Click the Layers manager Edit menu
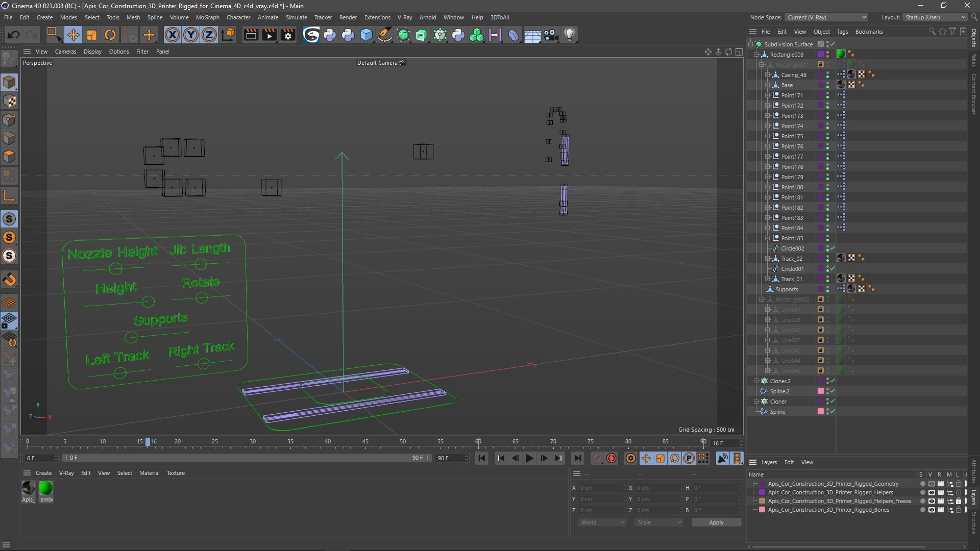The image size is (980, 551). (x=789, y=462)
